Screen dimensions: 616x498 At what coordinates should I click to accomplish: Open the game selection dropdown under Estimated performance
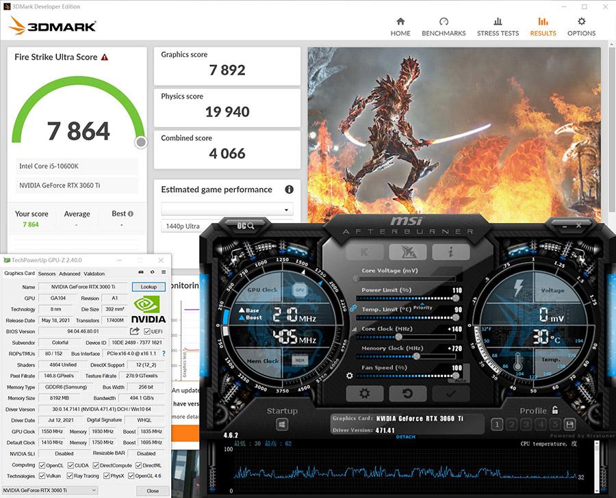(227, 209)
